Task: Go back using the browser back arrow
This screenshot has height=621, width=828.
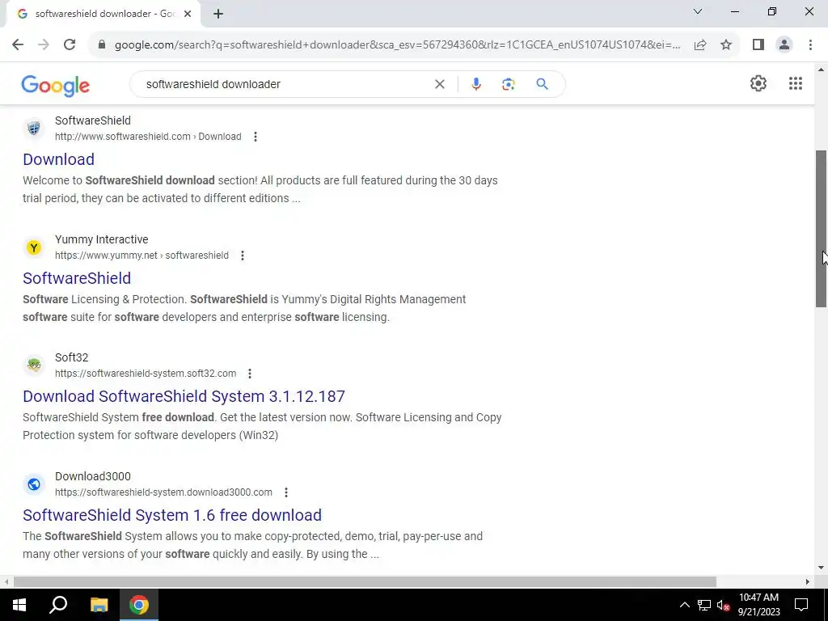Action: [x=18, y=45]
